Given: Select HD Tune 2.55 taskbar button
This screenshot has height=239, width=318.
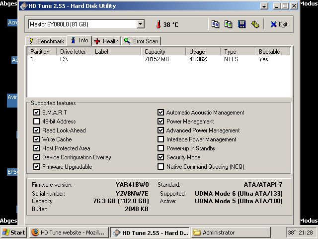Looking at the screenshot, I should click(x=150, y=233).
